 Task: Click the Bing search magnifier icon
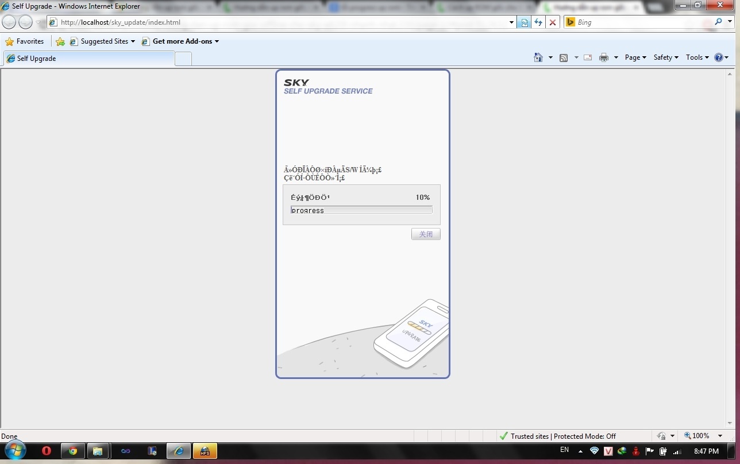click(718, 22)
